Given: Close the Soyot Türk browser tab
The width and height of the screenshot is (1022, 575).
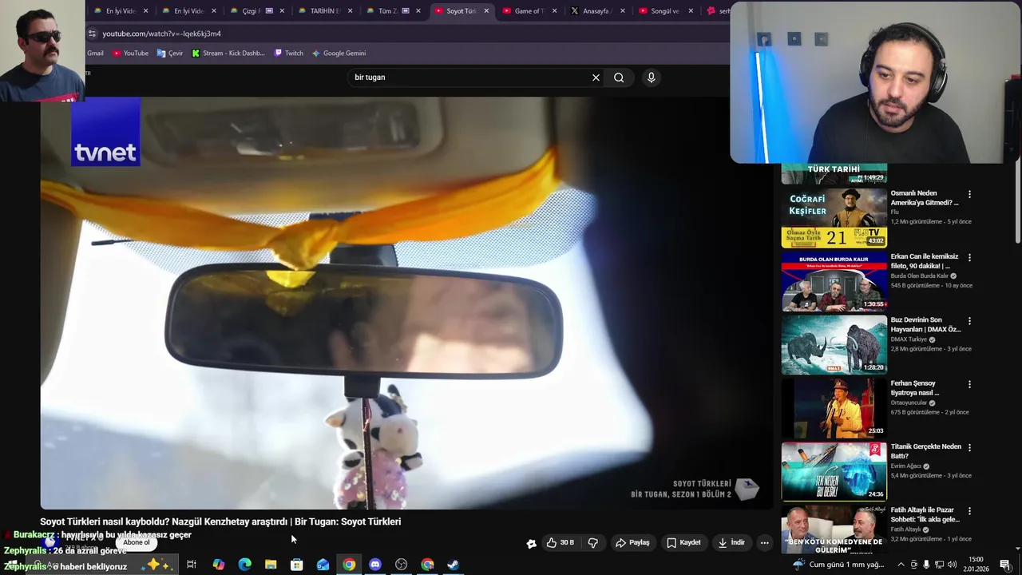Looking at the screenshot, I should [486, 11].
